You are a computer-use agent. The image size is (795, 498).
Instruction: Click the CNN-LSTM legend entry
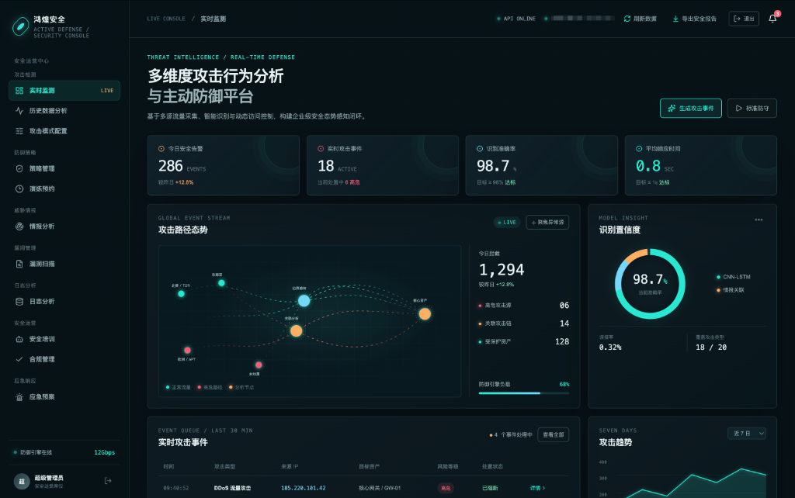click(733, 277)
